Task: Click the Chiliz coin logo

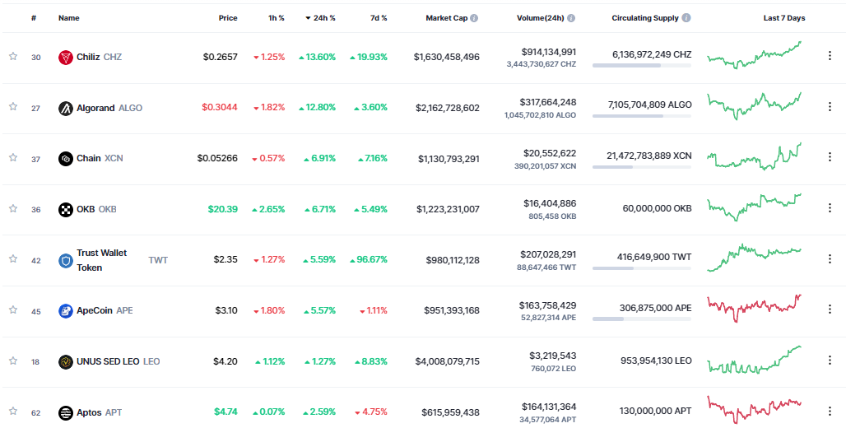Action: pos(65,58)
